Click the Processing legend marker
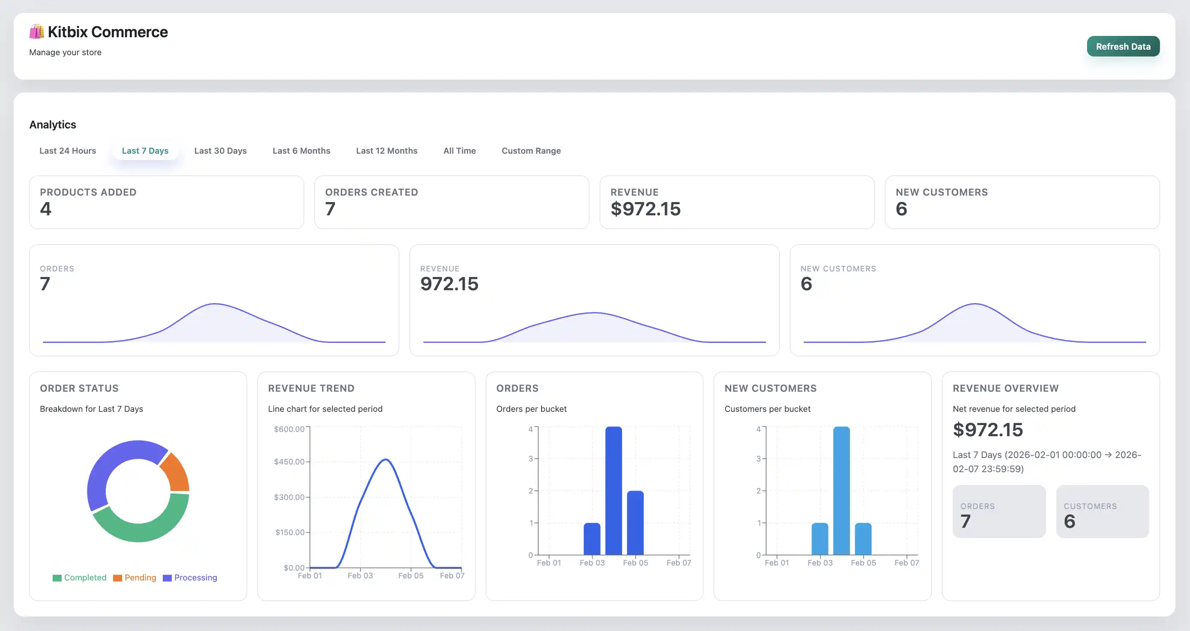The image size is (1190, 631). point(167,577)
